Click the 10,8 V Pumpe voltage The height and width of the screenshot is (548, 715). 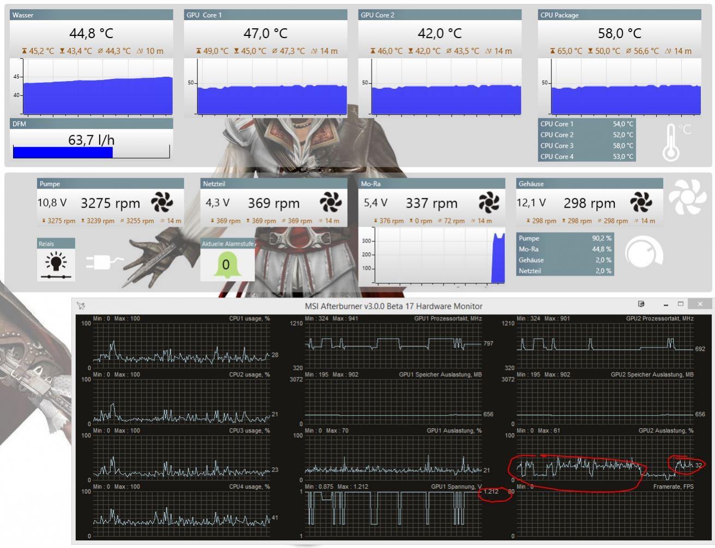52,203
